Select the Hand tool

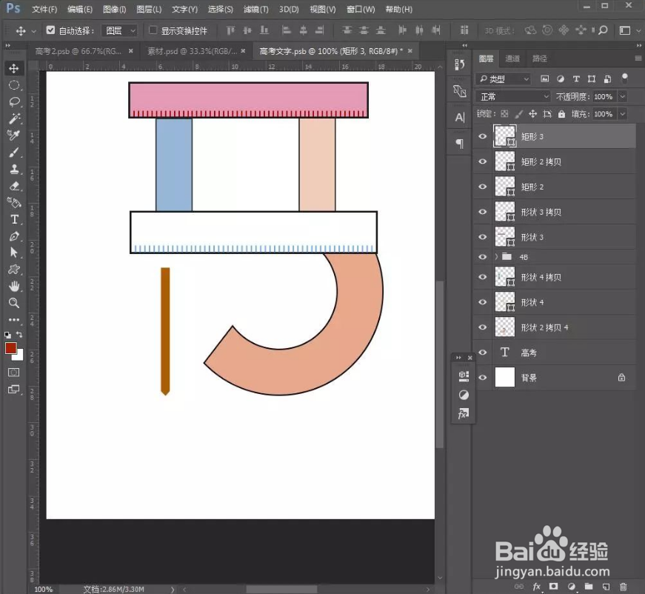tap(14, 287)
